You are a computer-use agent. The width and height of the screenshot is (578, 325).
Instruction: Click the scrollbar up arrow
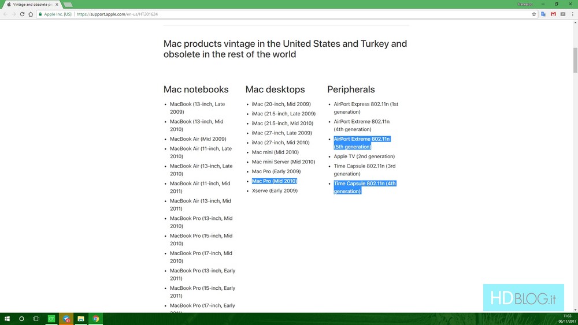click(575, 23)
